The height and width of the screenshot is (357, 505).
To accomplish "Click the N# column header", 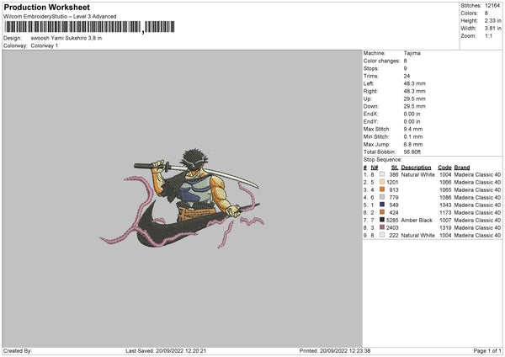I will point(374,168).
